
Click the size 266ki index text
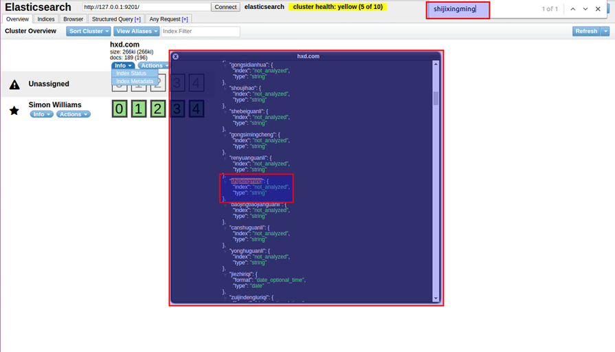(132, 52)
